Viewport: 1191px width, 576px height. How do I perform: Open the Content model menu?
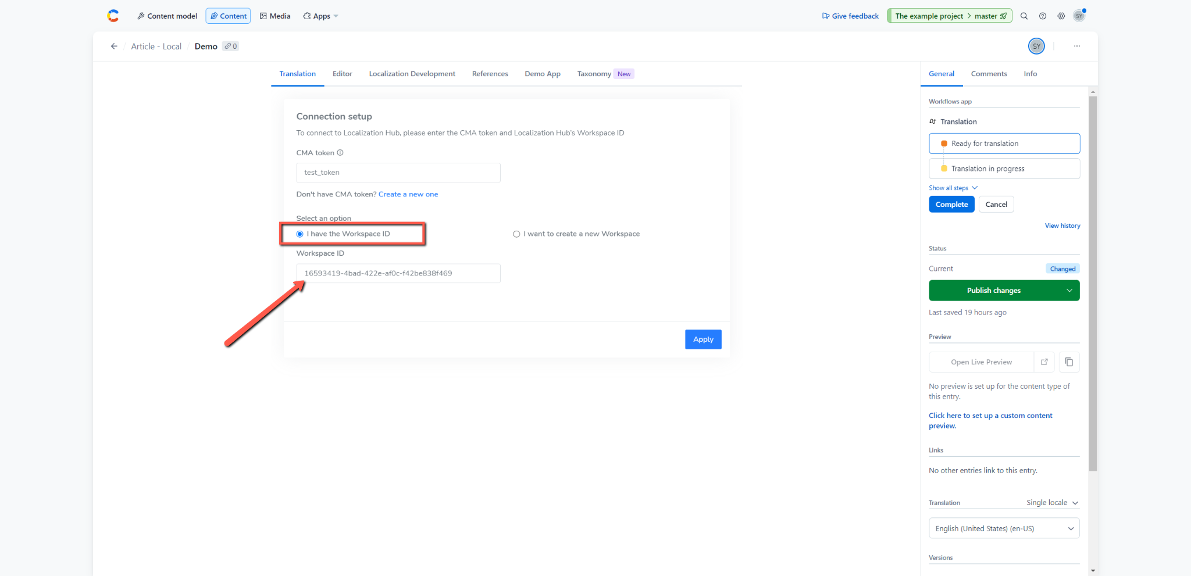tap(167, 16)
